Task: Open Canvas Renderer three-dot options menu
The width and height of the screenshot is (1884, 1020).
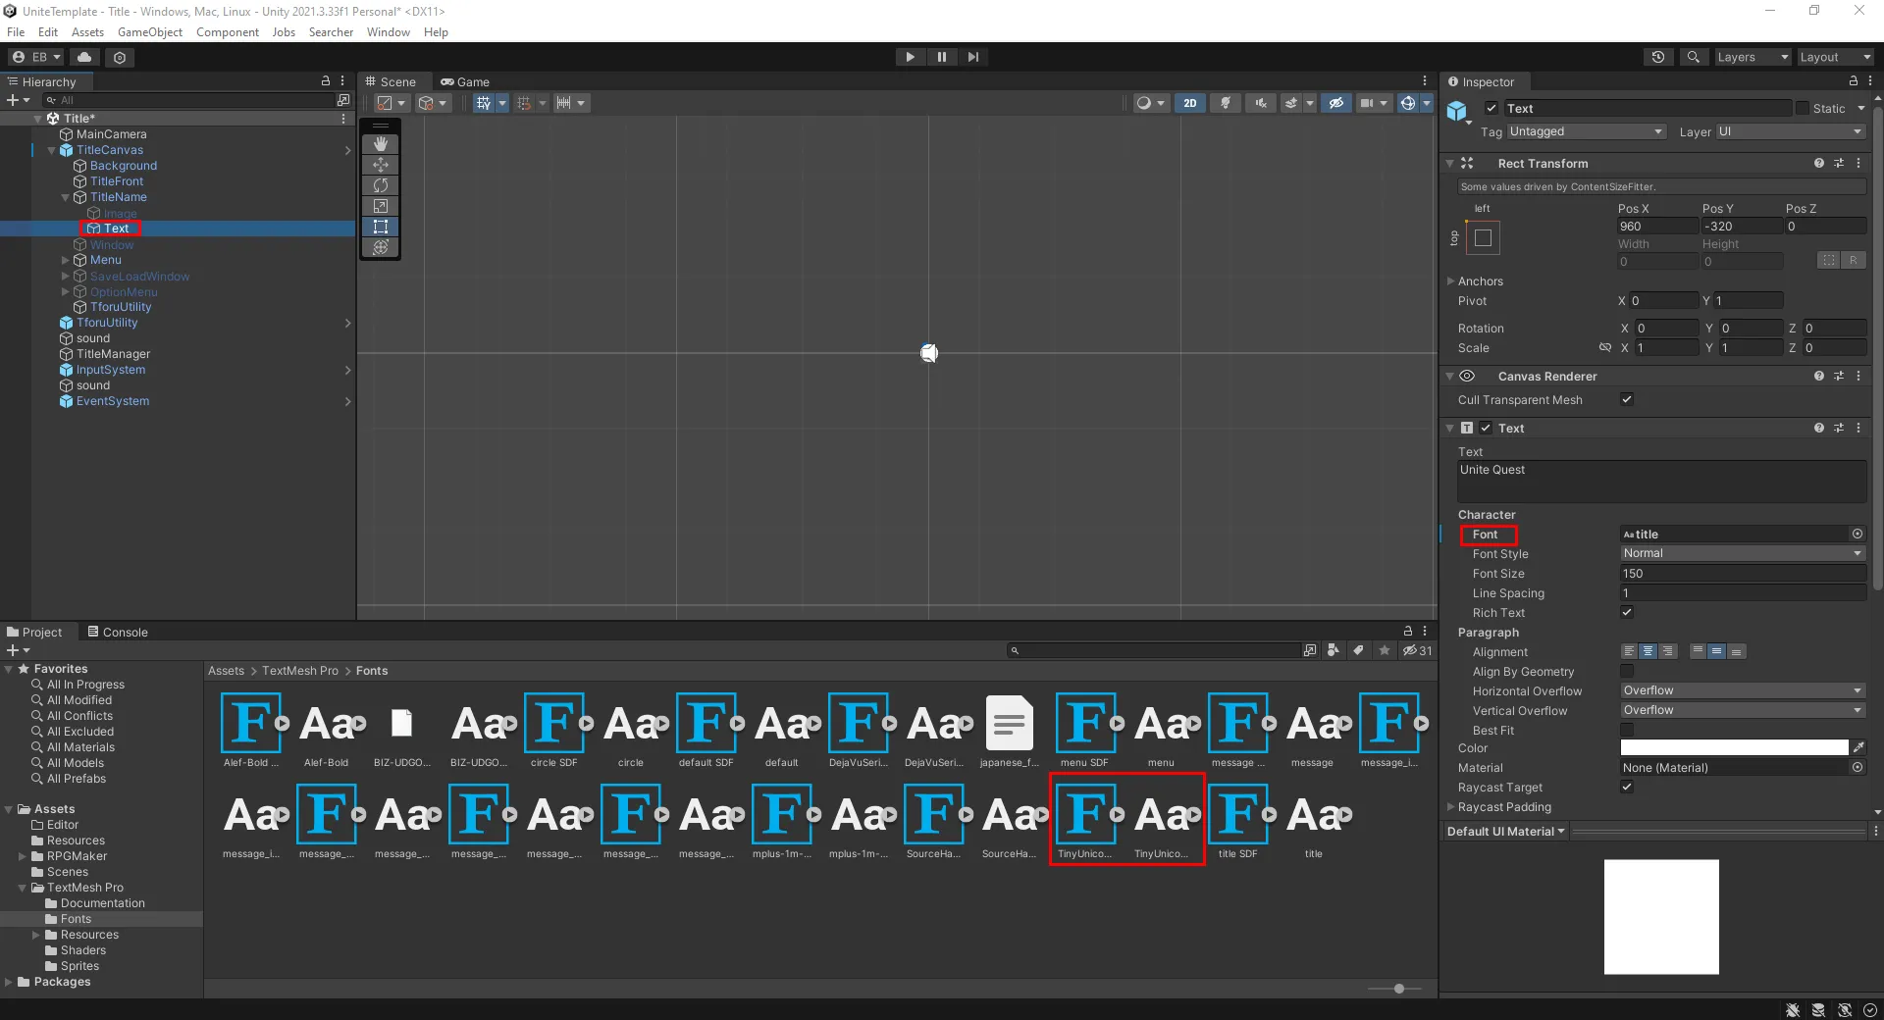Action: [1858, 377]
